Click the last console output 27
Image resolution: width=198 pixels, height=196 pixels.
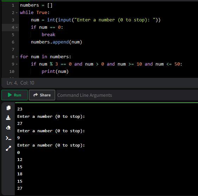click(x=20, y=188)
